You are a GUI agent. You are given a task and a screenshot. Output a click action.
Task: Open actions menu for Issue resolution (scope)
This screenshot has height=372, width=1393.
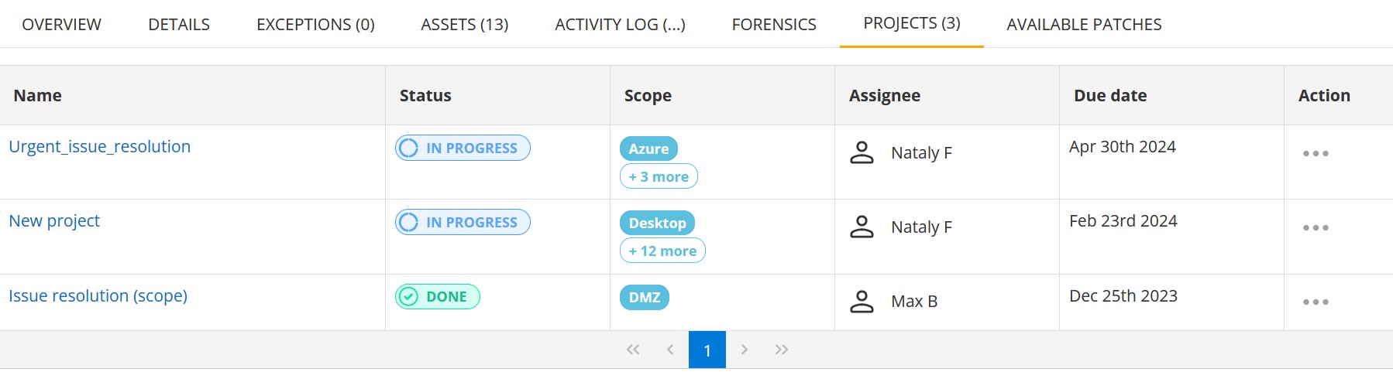[x=1315, y=302]
